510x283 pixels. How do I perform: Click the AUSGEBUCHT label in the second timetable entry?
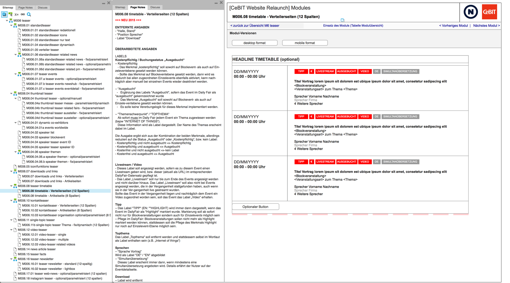346,117
